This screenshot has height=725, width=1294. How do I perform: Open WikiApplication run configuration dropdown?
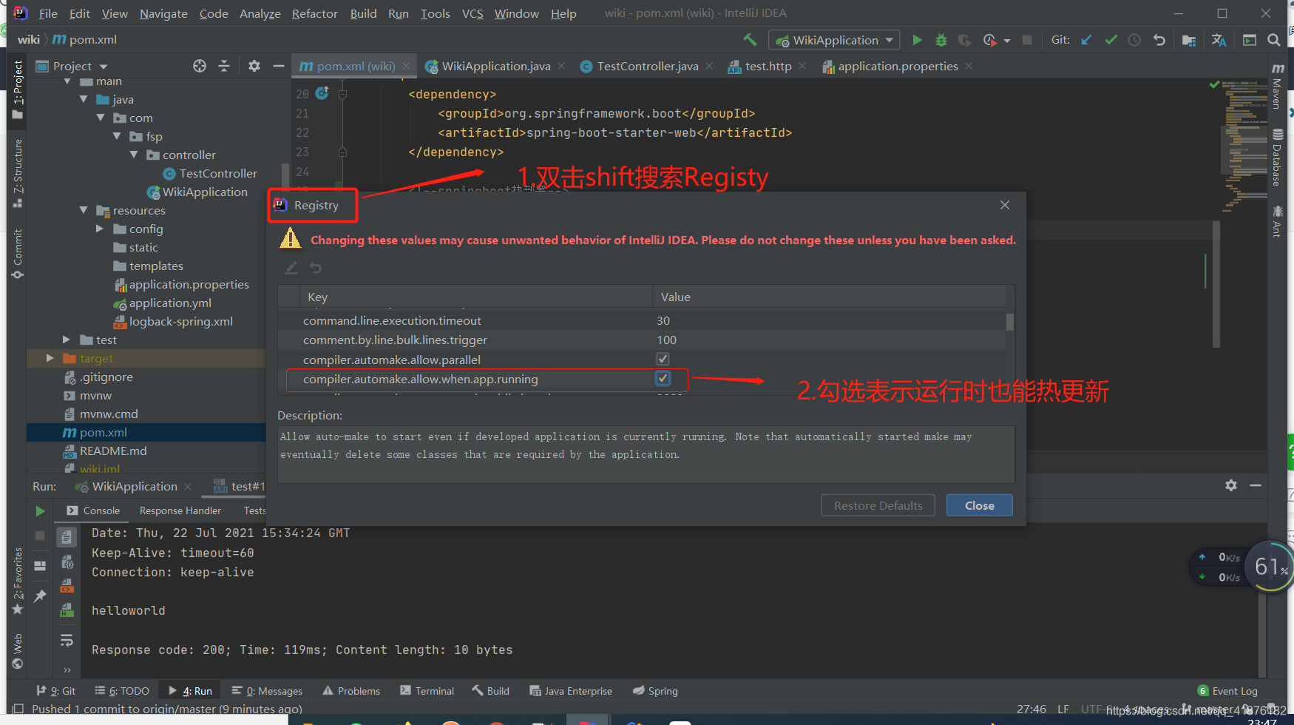click(x=835, y=40)
